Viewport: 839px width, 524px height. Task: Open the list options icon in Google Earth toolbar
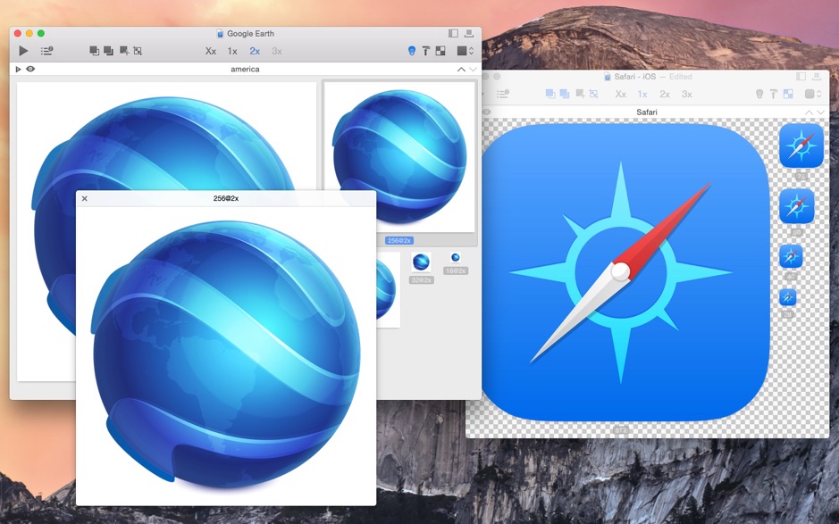46,51
